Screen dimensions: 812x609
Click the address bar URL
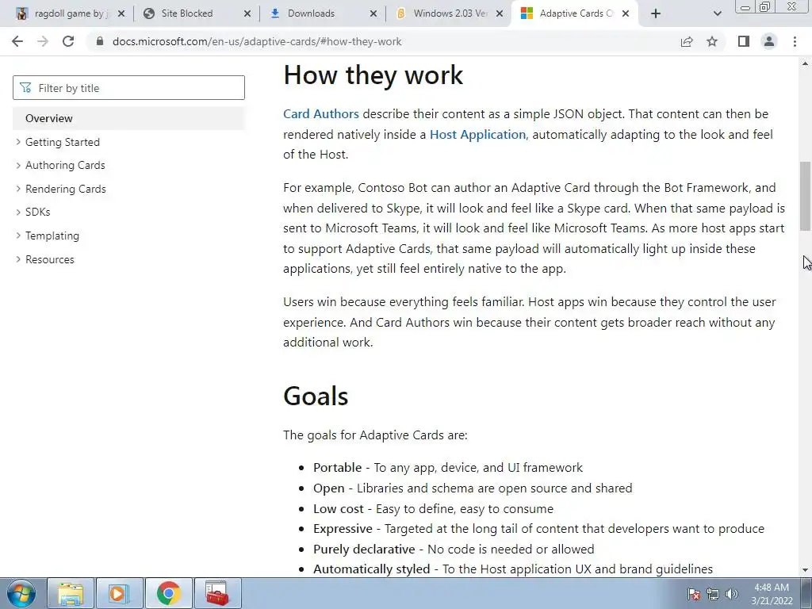[257, 41]
